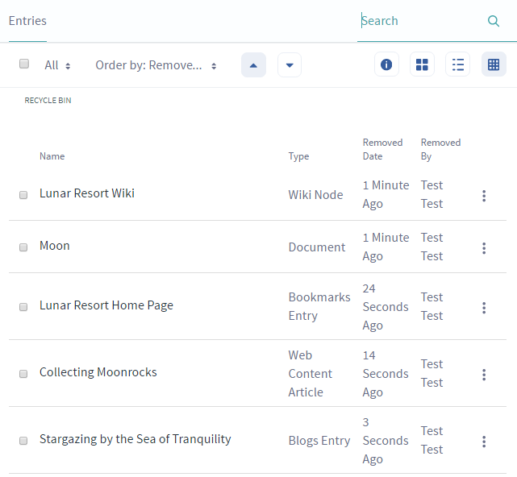The image size is (517, 477).
Task: Click the Removed By column header
Action: click(440, 149)
